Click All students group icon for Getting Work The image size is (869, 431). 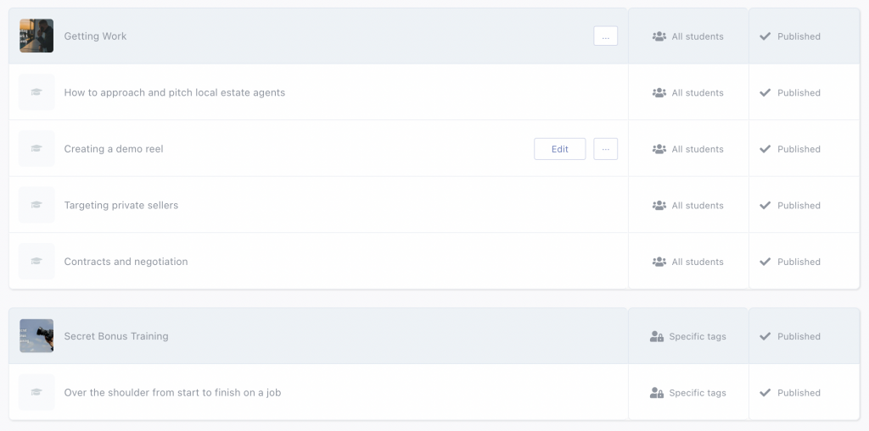point(659,36)
